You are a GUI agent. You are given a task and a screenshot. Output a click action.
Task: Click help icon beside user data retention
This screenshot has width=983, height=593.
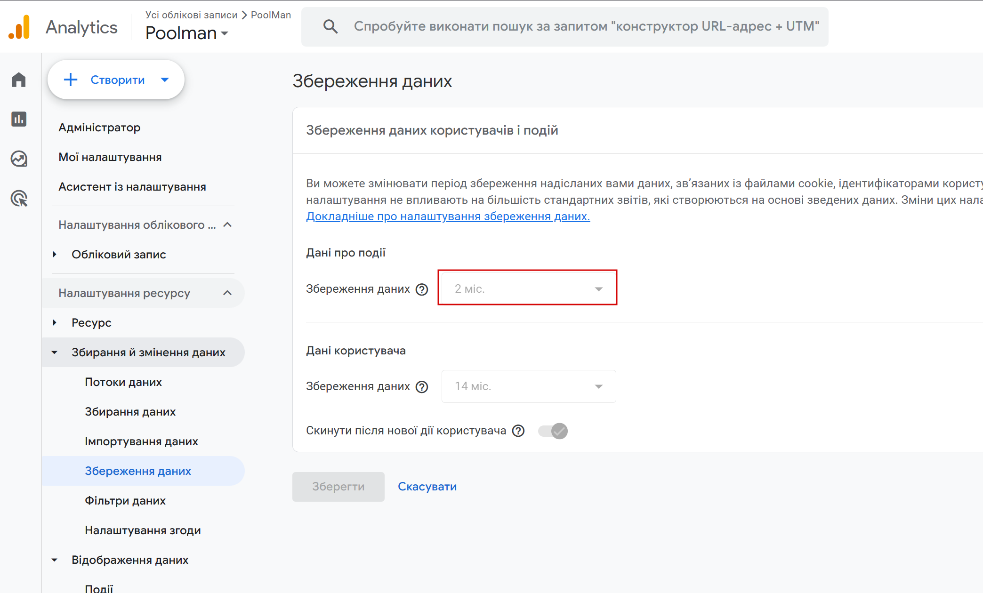[422, 387]
